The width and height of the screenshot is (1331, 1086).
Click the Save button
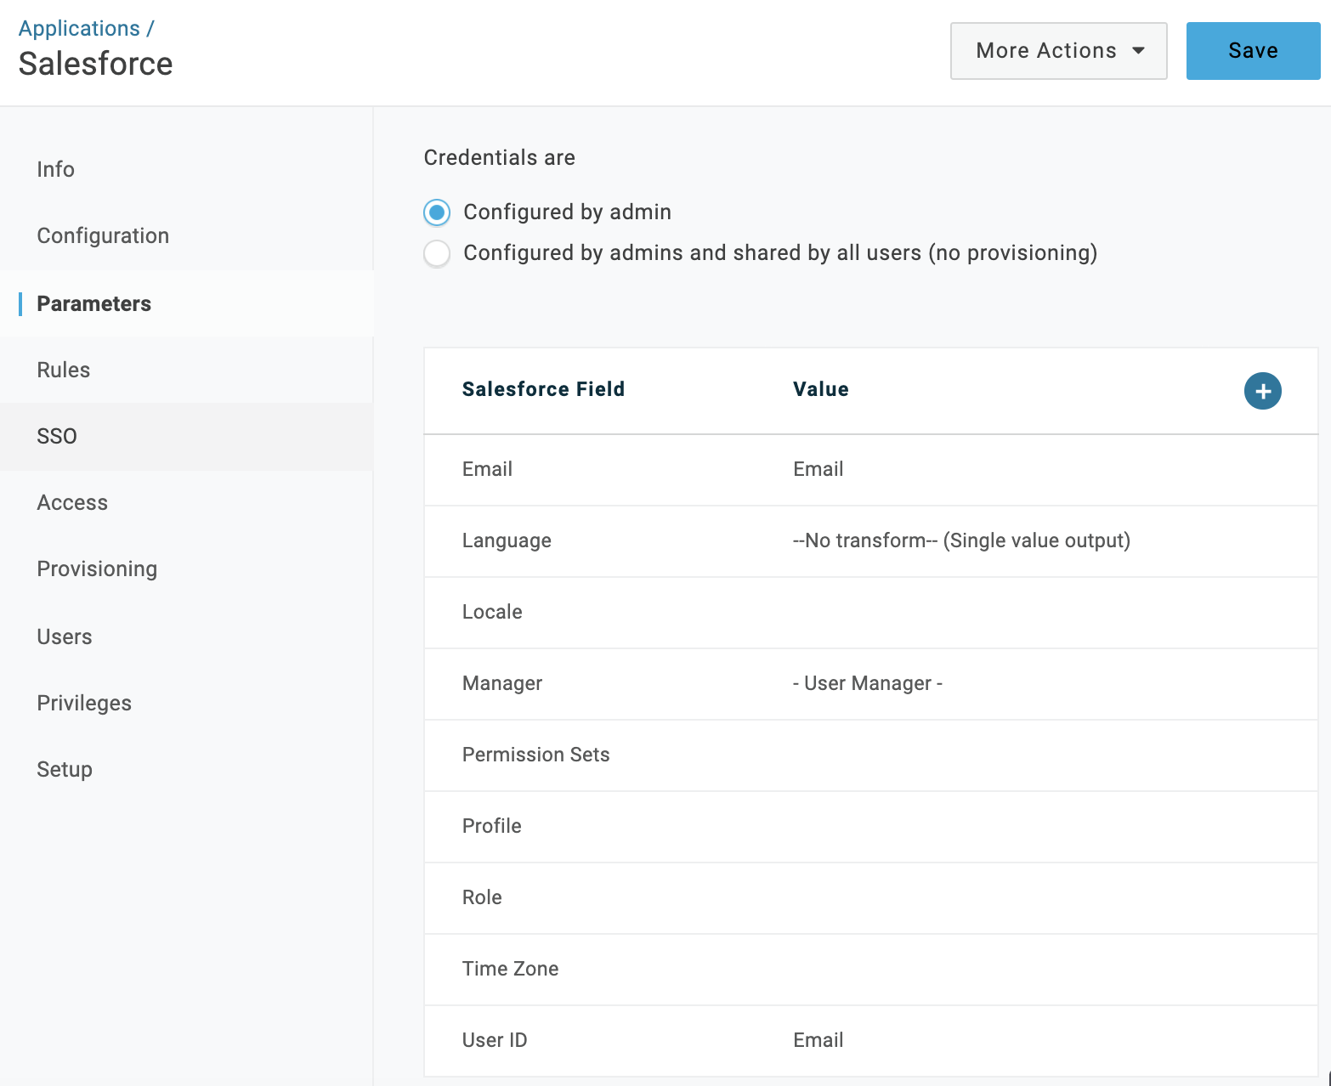pyautogui.click(x=1253, y=51)
